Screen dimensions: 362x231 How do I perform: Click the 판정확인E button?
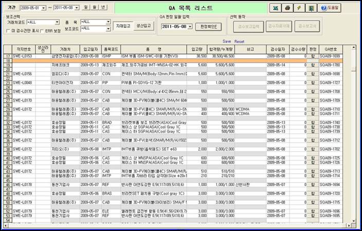pyautogui.click(x=208, y=27)
